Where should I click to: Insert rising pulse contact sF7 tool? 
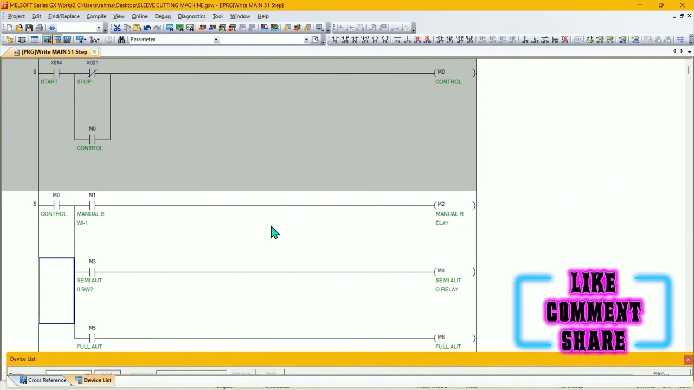click(440, 40)
